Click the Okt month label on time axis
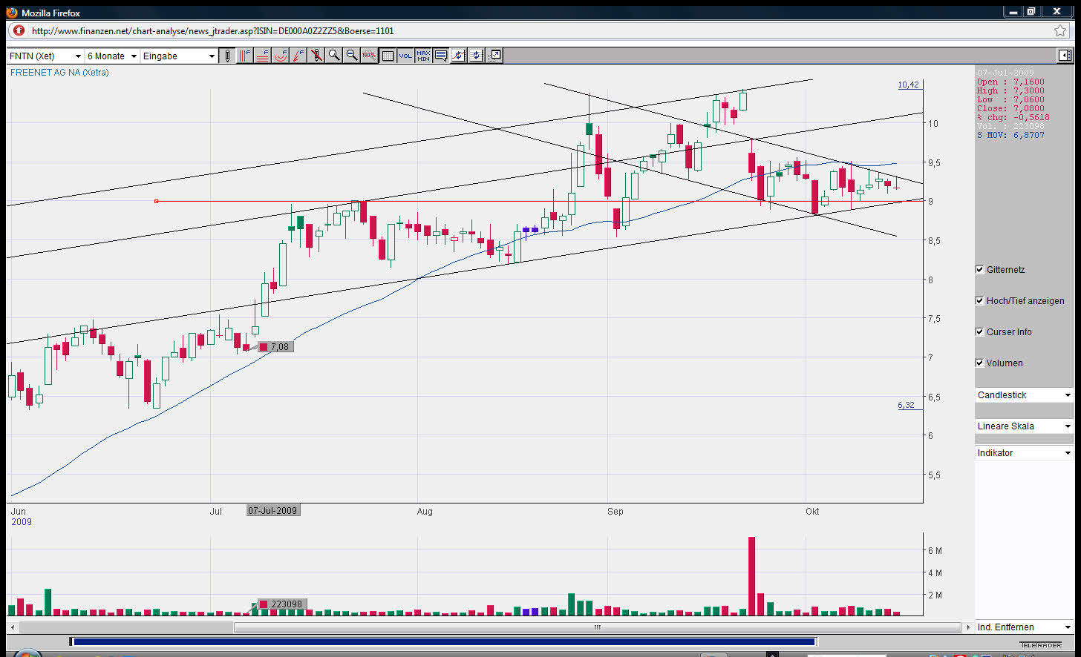Screen dimensions: 1081x657 pyautogui.click(x=813, y=512)
